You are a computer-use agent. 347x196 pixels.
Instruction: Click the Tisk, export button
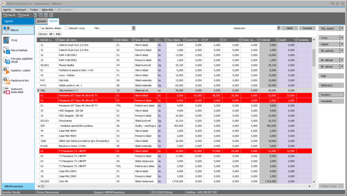coord(329,28)
